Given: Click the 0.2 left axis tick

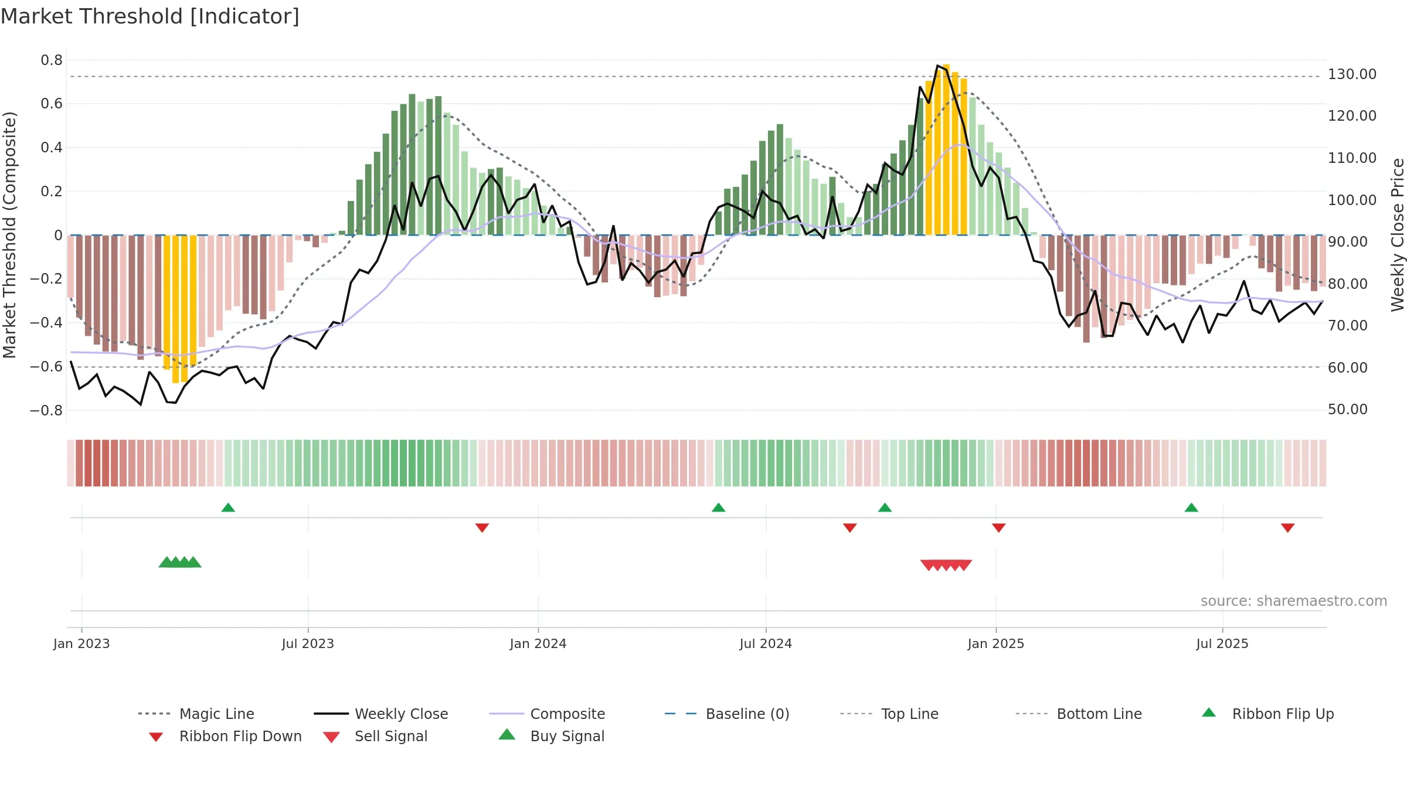Looking at the screenshot, I should pos(52,192).
